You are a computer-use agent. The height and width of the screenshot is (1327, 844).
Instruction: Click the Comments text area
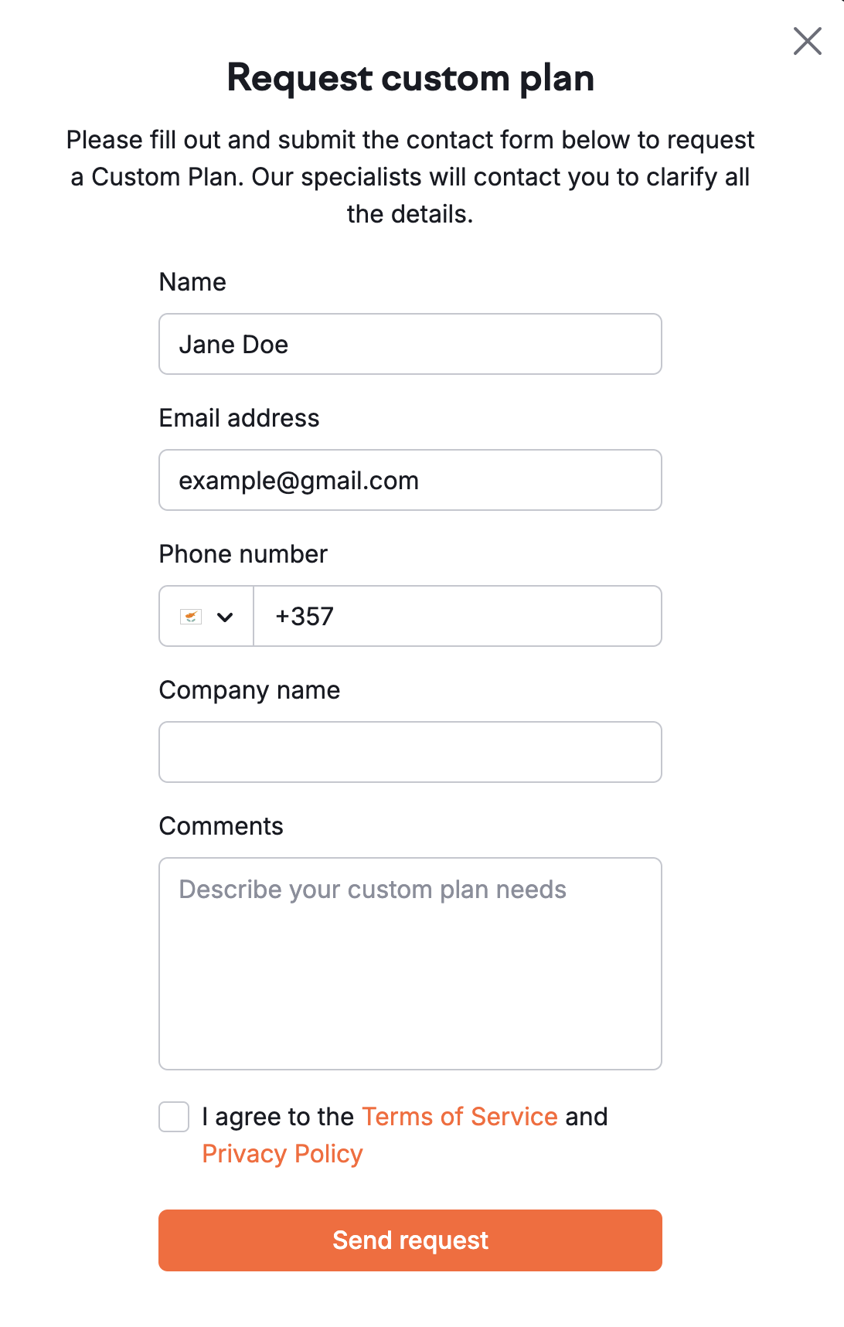(410, 962)
